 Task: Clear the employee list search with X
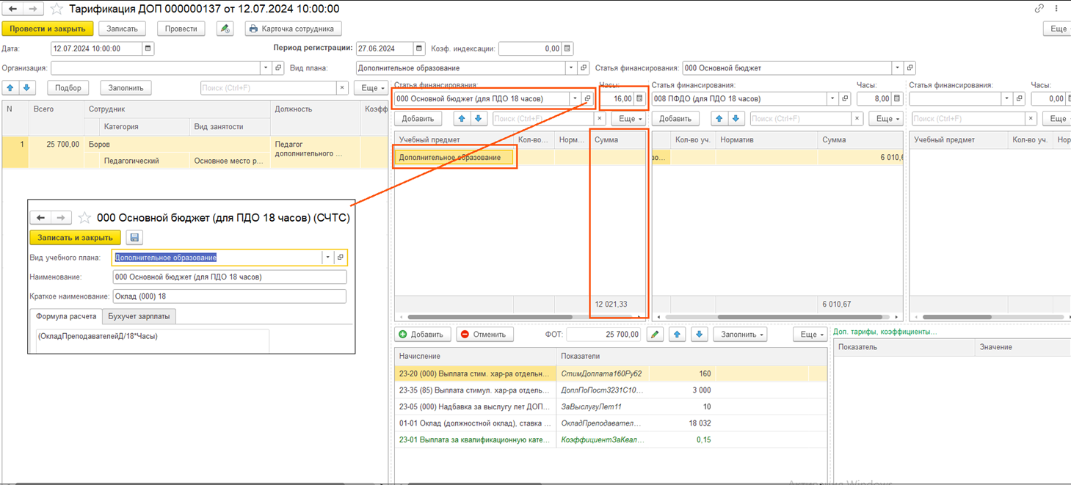click(342, 88)
